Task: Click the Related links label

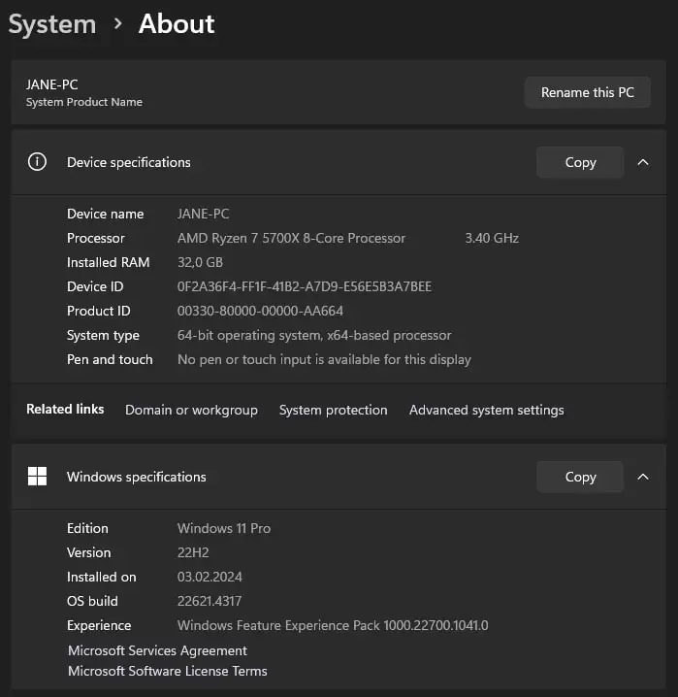Action: [65, 409]
